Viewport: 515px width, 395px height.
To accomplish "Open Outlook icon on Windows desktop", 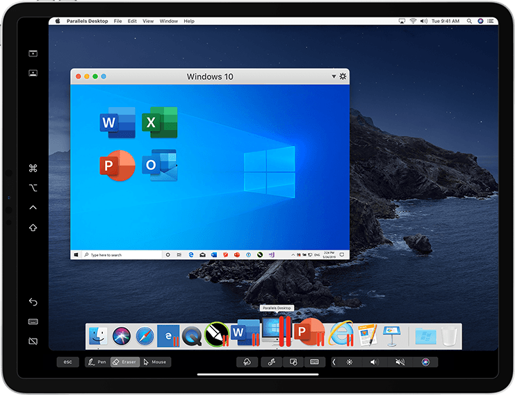I will [x=160, y=166].
